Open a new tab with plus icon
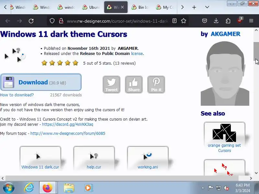This screenshot has width=259, height=194. pyautogui.click(x=194, y=7)
